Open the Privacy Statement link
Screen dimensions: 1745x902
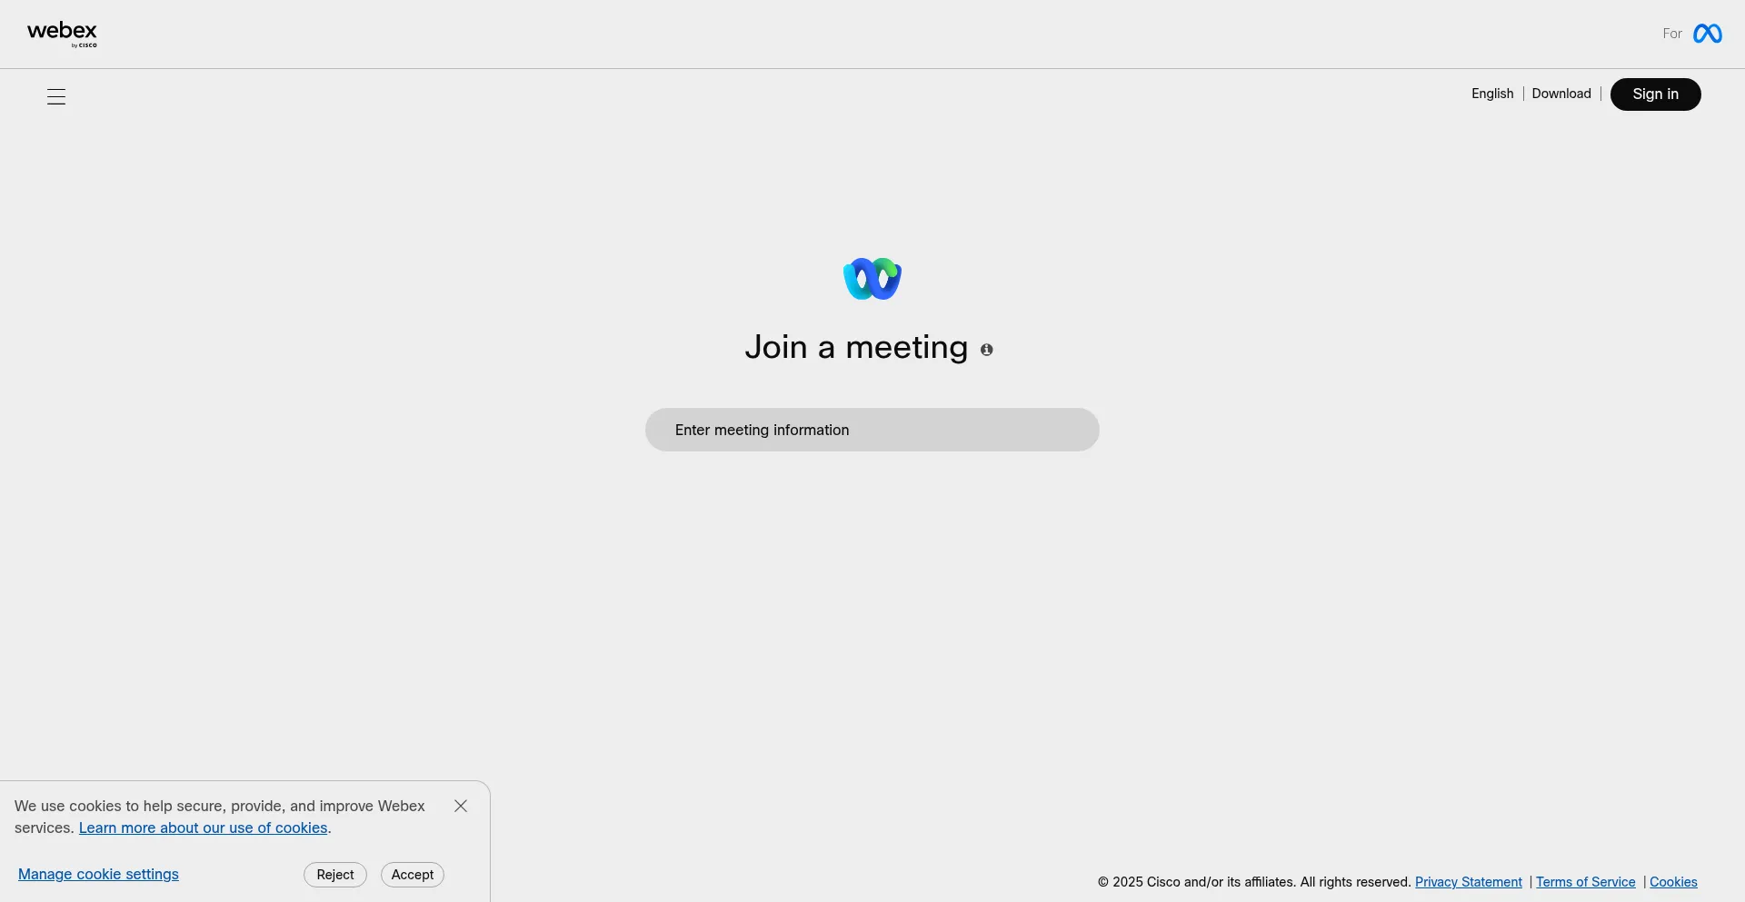click(x=1468, y=882)
